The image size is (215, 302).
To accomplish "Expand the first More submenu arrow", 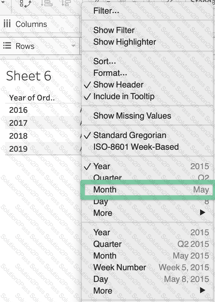I will 203,213.
